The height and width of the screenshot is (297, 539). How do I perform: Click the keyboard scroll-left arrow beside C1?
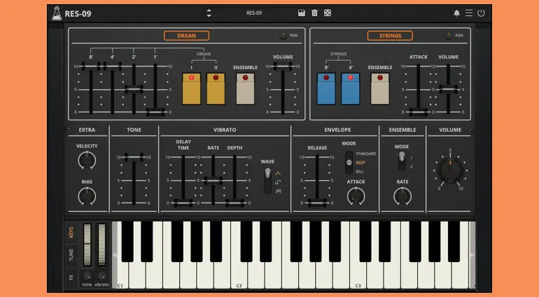pos(115,256)
